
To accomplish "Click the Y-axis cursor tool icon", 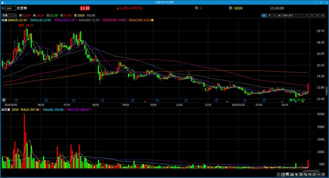I will (305, 174).
